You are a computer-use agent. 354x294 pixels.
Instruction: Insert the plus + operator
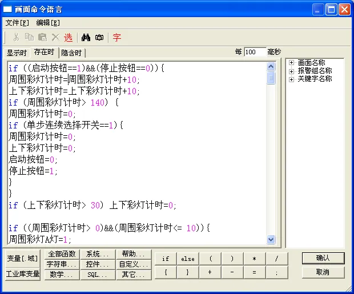point(210,272)
